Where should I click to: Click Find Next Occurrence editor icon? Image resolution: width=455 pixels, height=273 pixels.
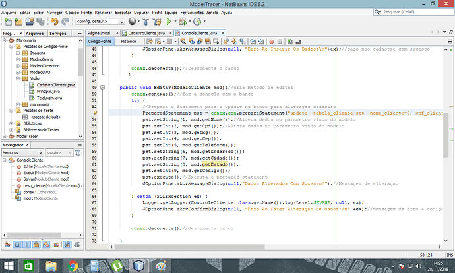pos(200,42)
